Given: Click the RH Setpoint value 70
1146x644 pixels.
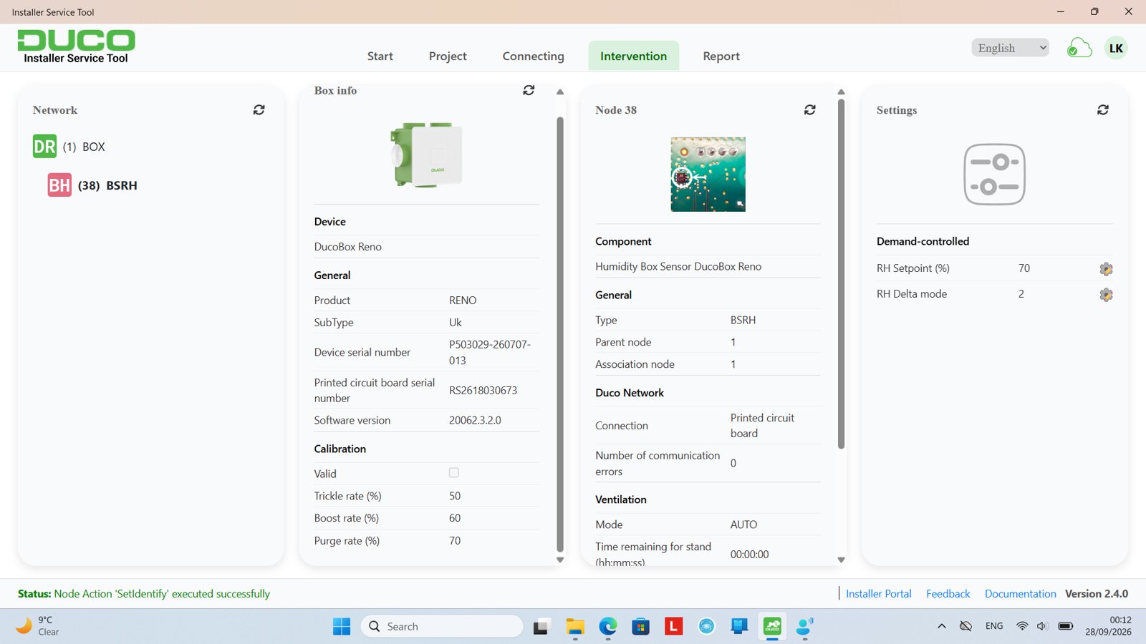Looking at the screenshot, I should click(1024, 268).
